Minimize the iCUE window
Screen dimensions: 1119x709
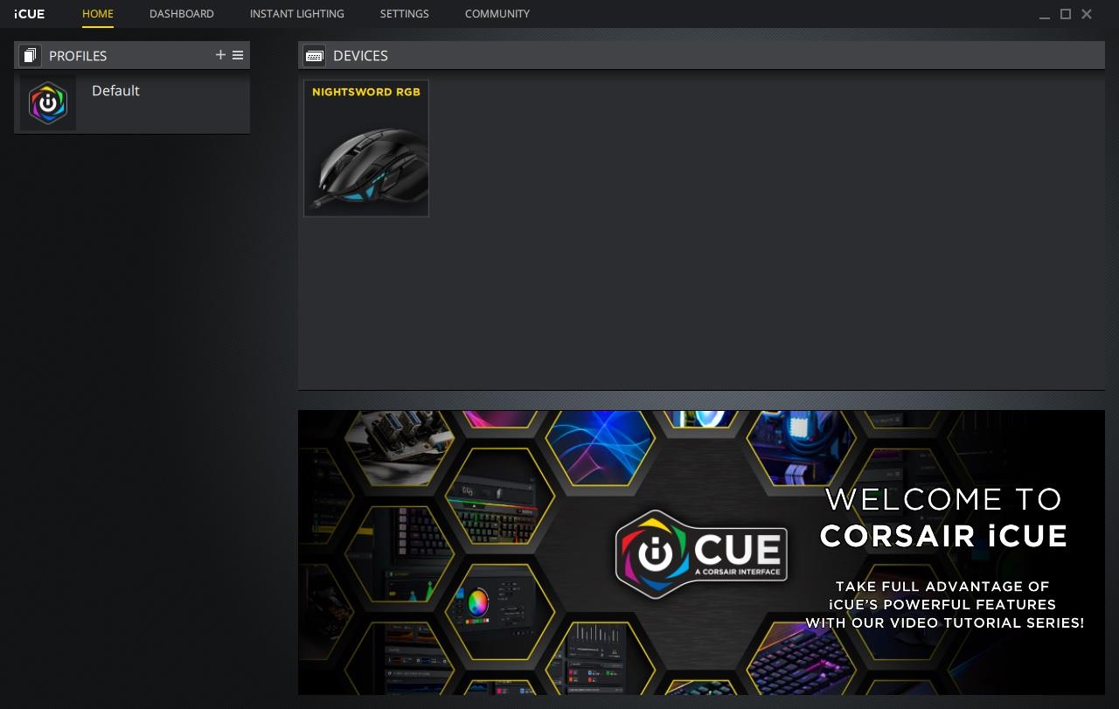coord(1045,15)
